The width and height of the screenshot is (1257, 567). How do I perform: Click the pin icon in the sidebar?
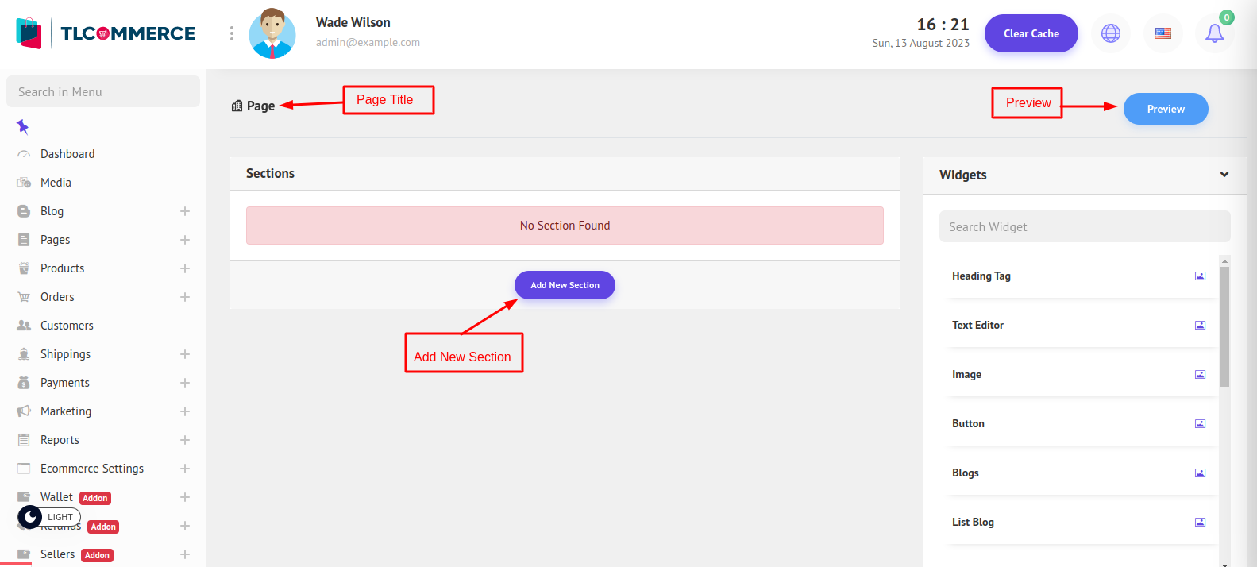22,126
